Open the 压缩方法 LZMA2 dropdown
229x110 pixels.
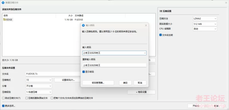205,19
